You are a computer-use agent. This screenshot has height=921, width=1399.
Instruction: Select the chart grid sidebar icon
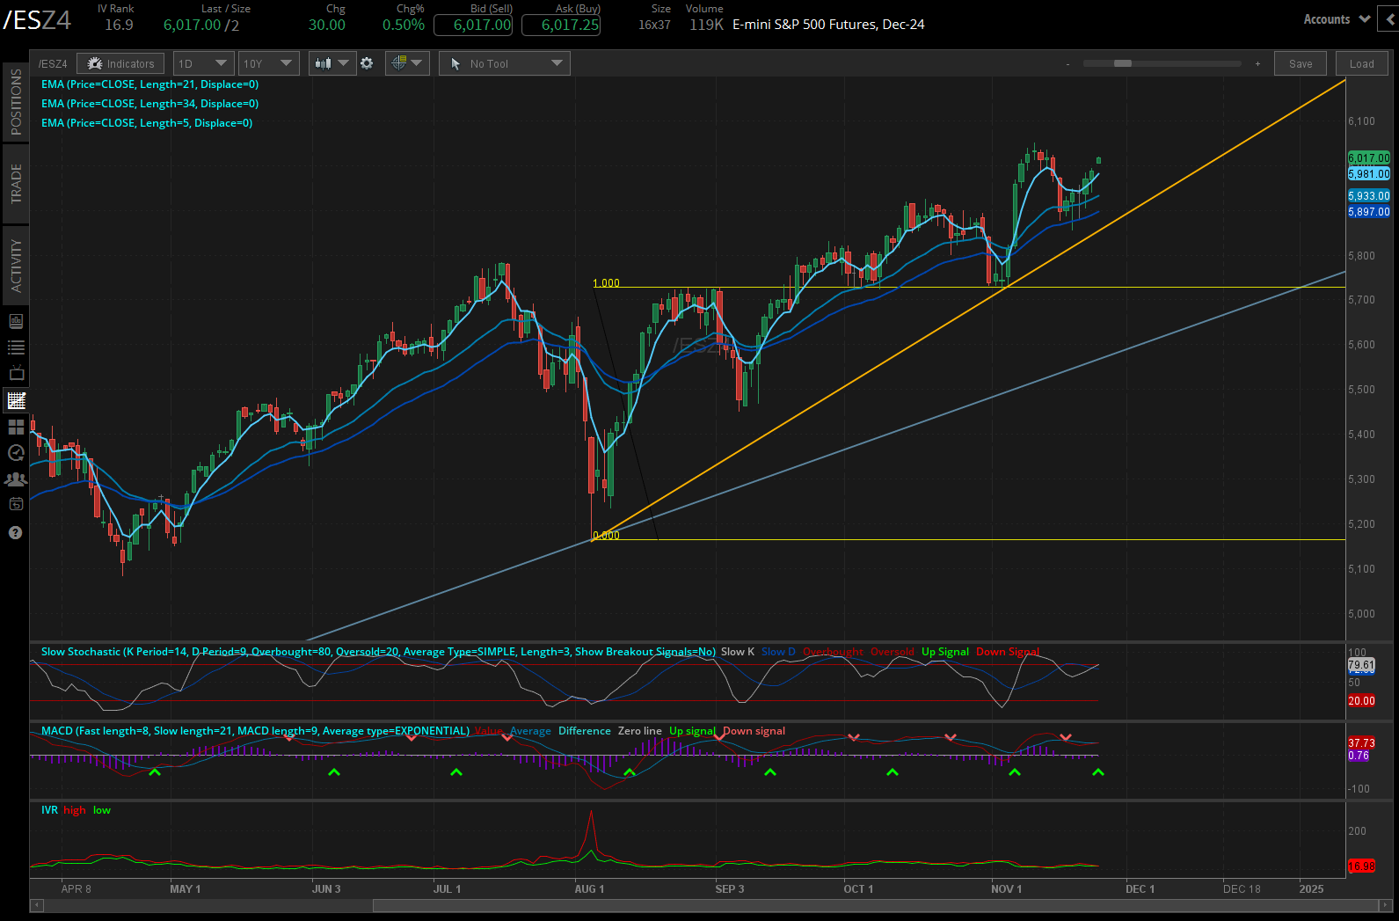pos(16,400)
